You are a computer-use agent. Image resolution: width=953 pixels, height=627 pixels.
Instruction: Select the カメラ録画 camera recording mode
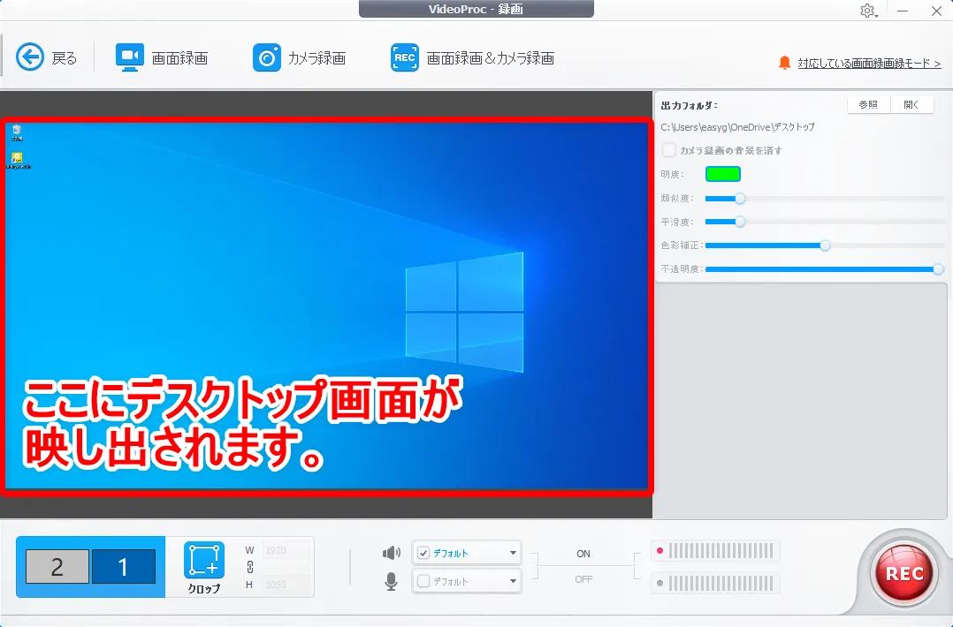click(x=299, y=57)
